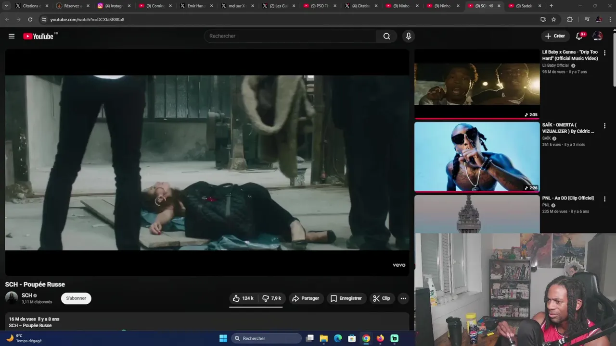Open Task View on taskbar

pyautogui.click(x=310, y=338)
